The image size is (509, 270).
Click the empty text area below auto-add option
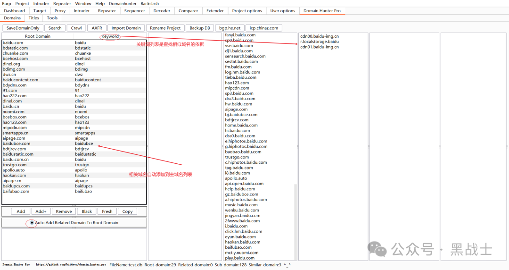(x=74, y=245)
